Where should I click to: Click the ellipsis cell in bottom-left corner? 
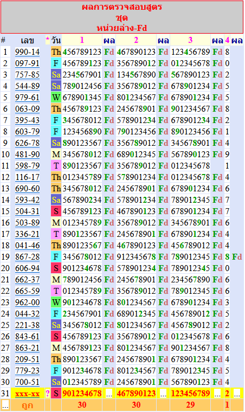[5, 405]
